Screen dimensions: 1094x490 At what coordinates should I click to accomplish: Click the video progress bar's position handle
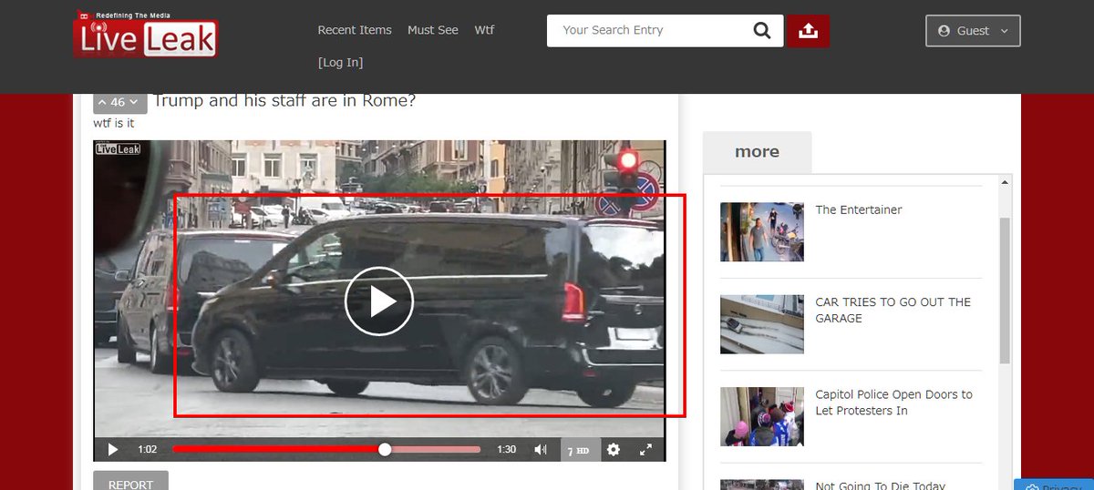pos(385,449)
